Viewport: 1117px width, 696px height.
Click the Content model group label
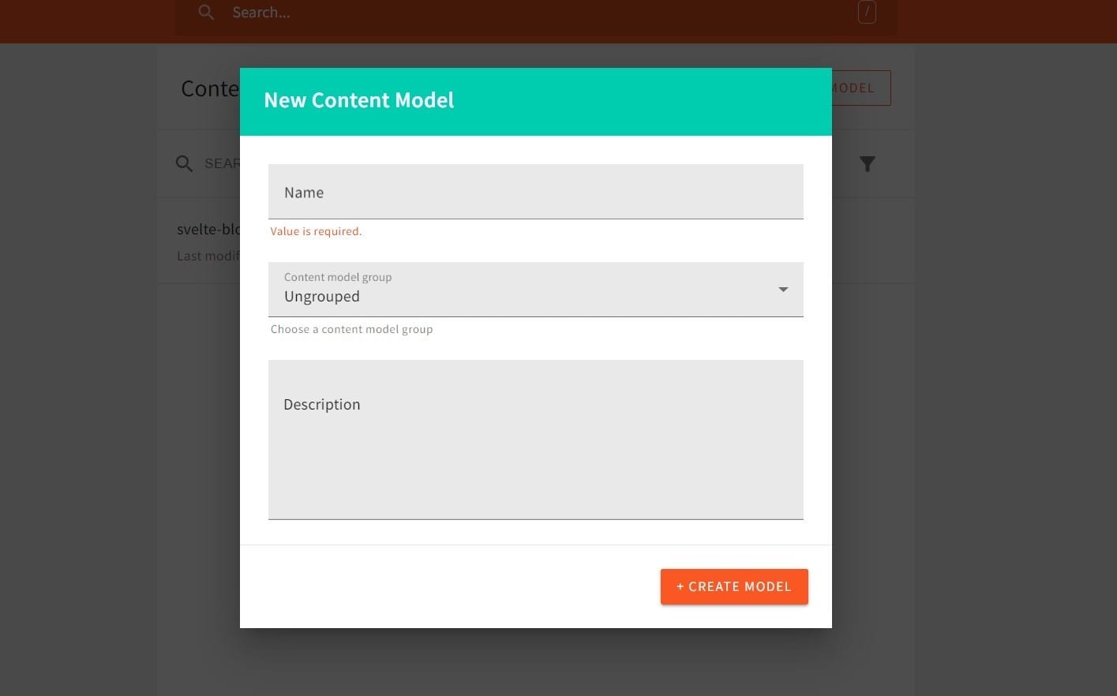tap(338, 277)
